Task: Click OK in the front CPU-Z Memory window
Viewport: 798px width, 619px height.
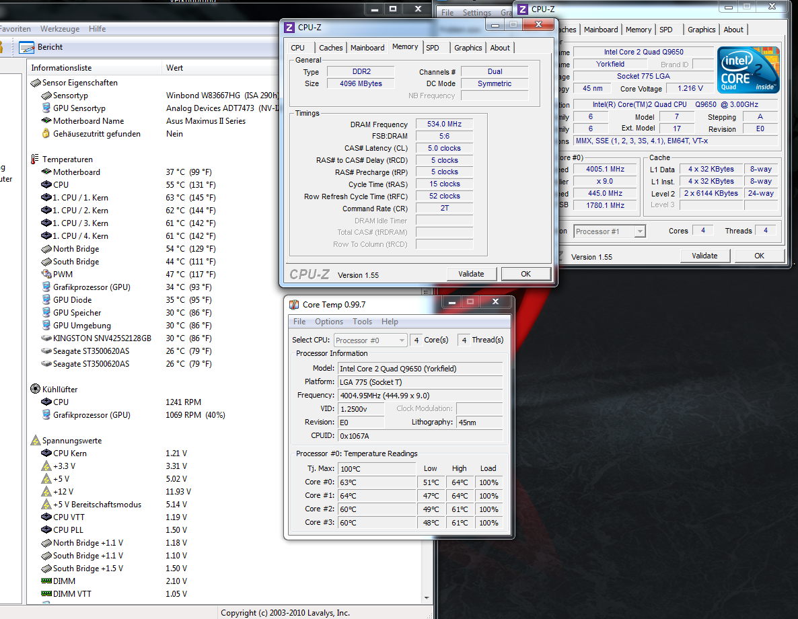Action: (525, 274)
